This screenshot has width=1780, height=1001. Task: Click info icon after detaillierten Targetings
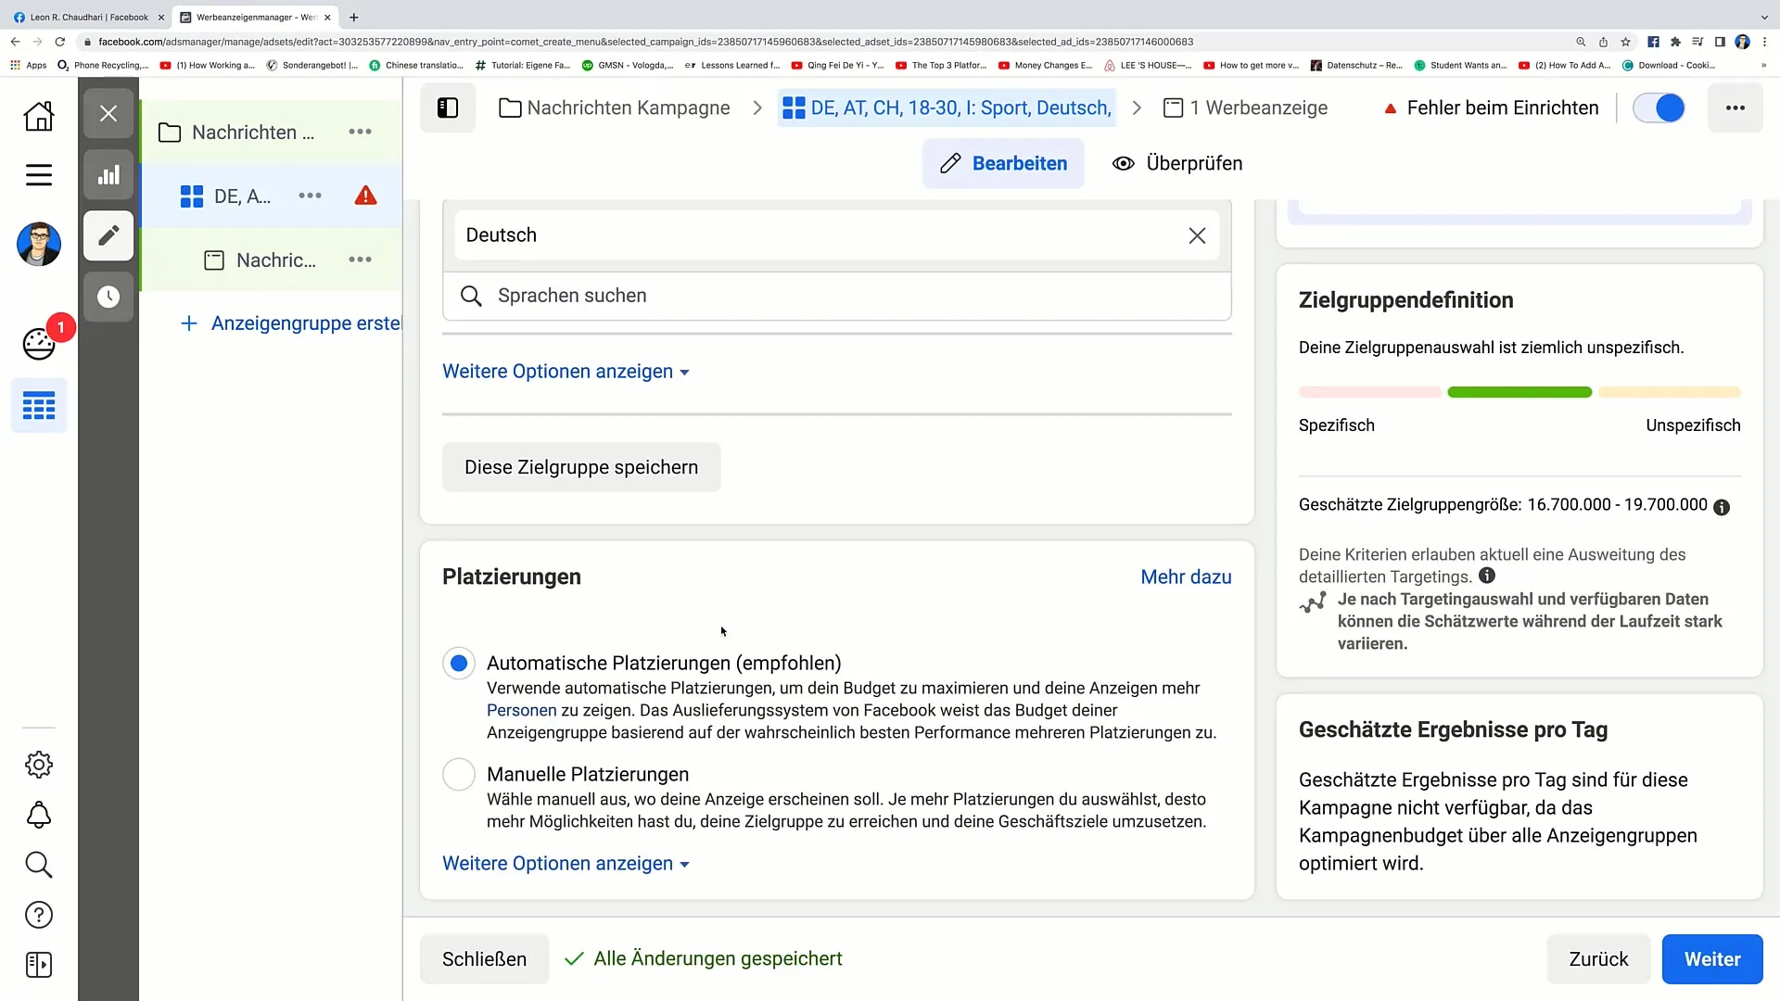(1487, 576)
